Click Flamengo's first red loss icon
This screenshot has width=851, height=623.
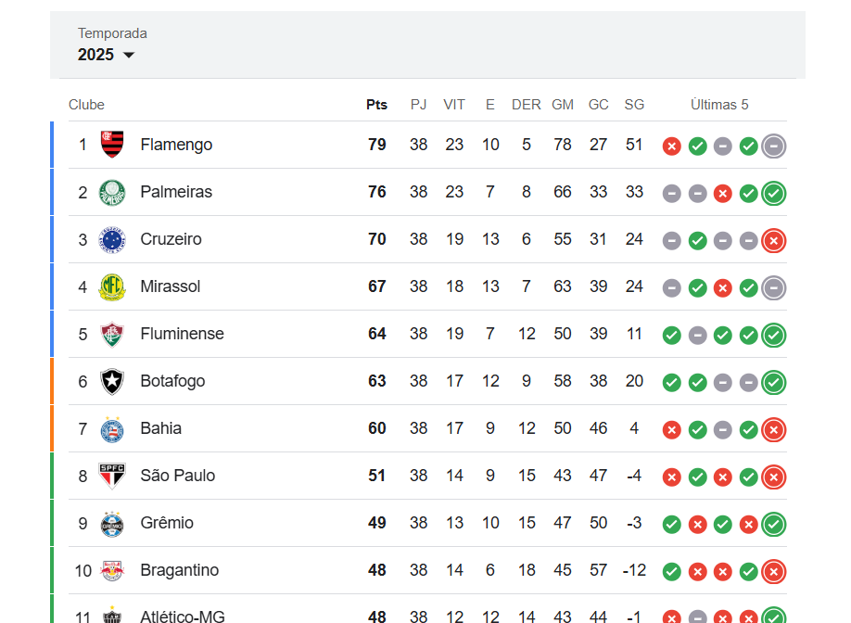point(672,146)
